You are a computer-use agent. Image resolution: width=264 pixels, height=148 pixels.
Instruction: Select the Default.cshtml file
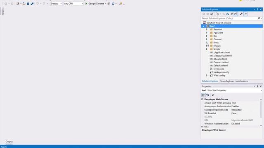221,66
